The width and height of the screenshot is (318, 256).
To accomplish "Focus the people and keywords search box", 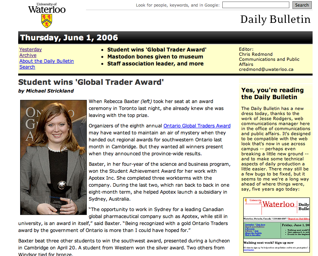I will click(255, 5).
